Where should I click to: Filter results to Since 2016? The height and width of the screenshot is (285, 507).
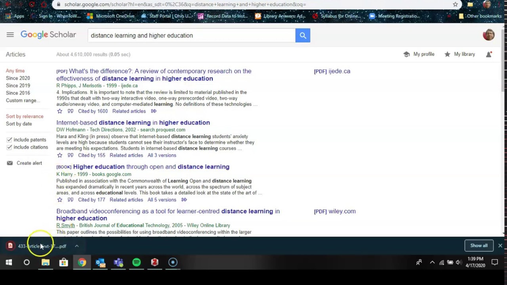pyautogui.click(x=18, y=93)
